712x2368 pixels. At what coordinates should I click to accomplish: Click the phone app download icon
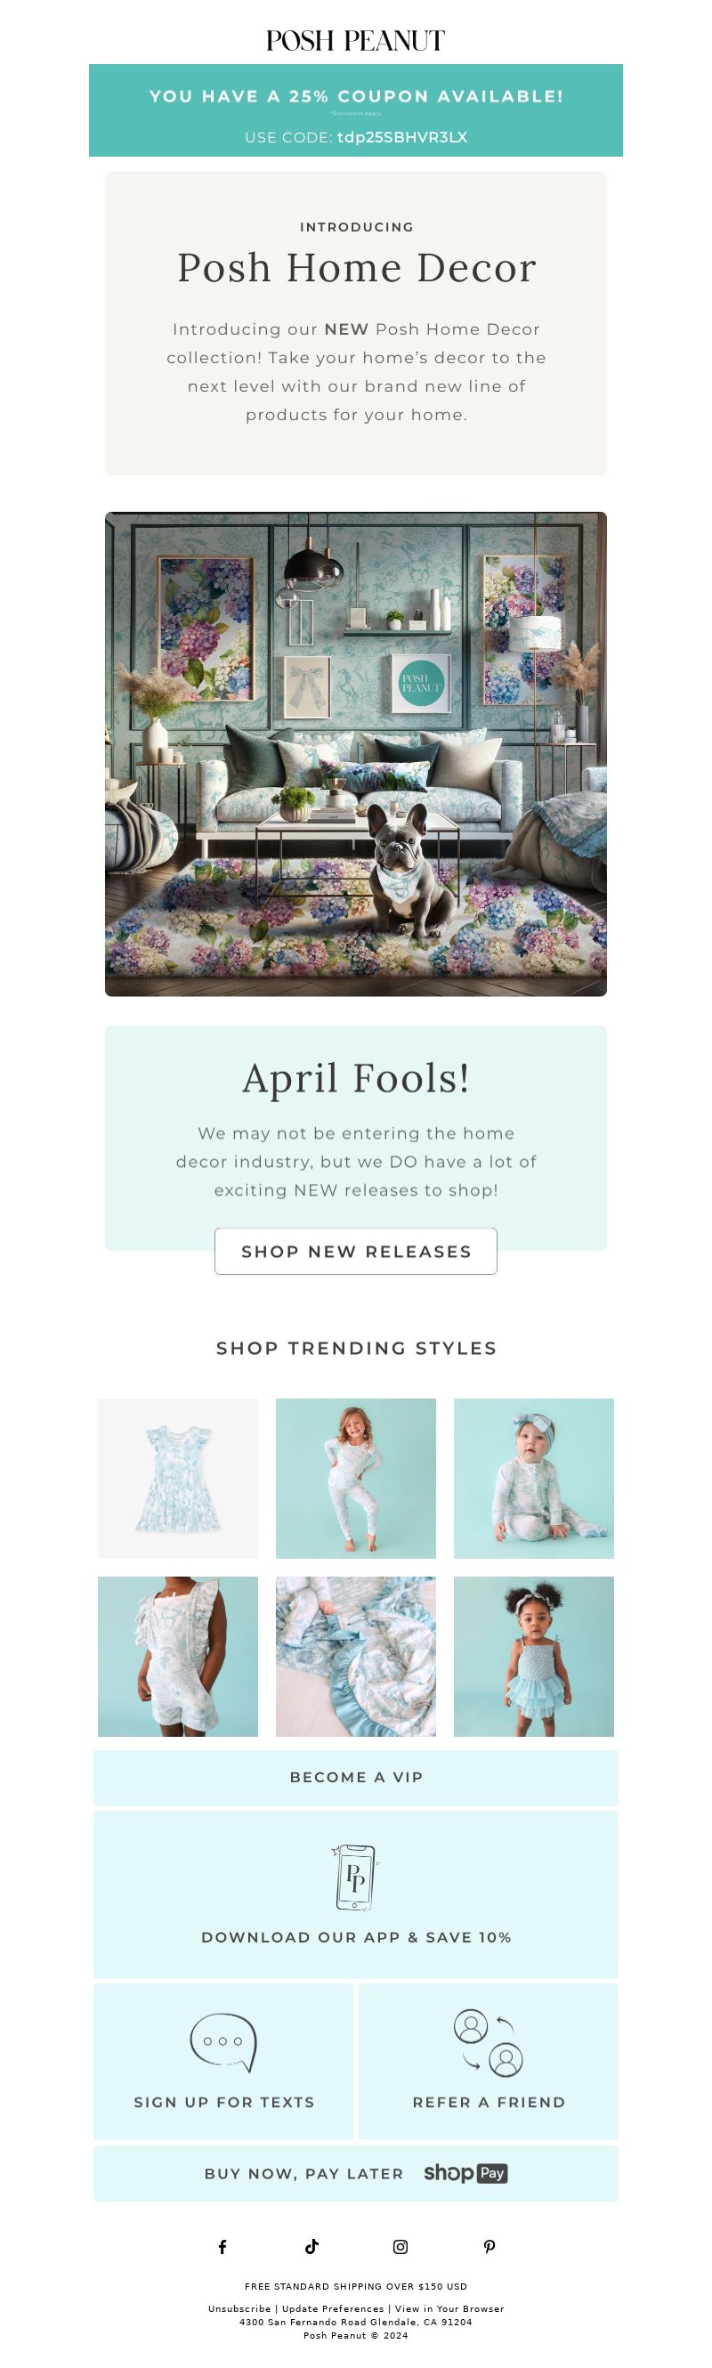(x=355, y=1878)
